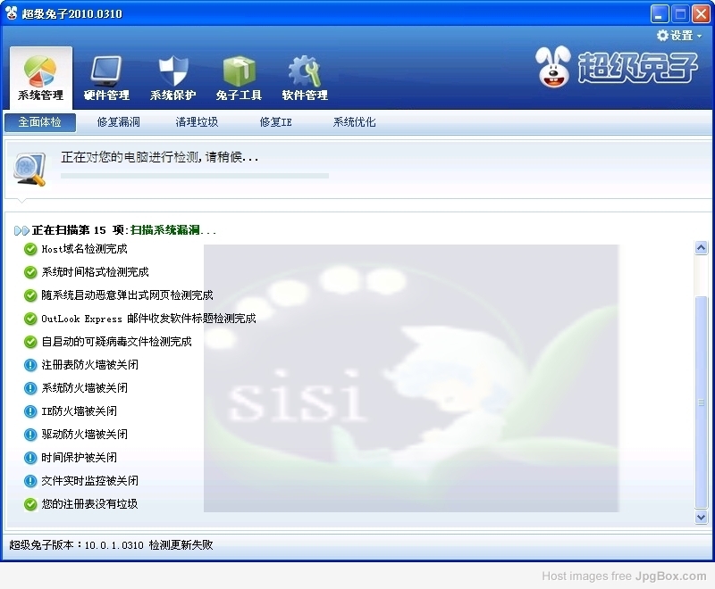Open the 设置 settings dropdown

point(680,36)
